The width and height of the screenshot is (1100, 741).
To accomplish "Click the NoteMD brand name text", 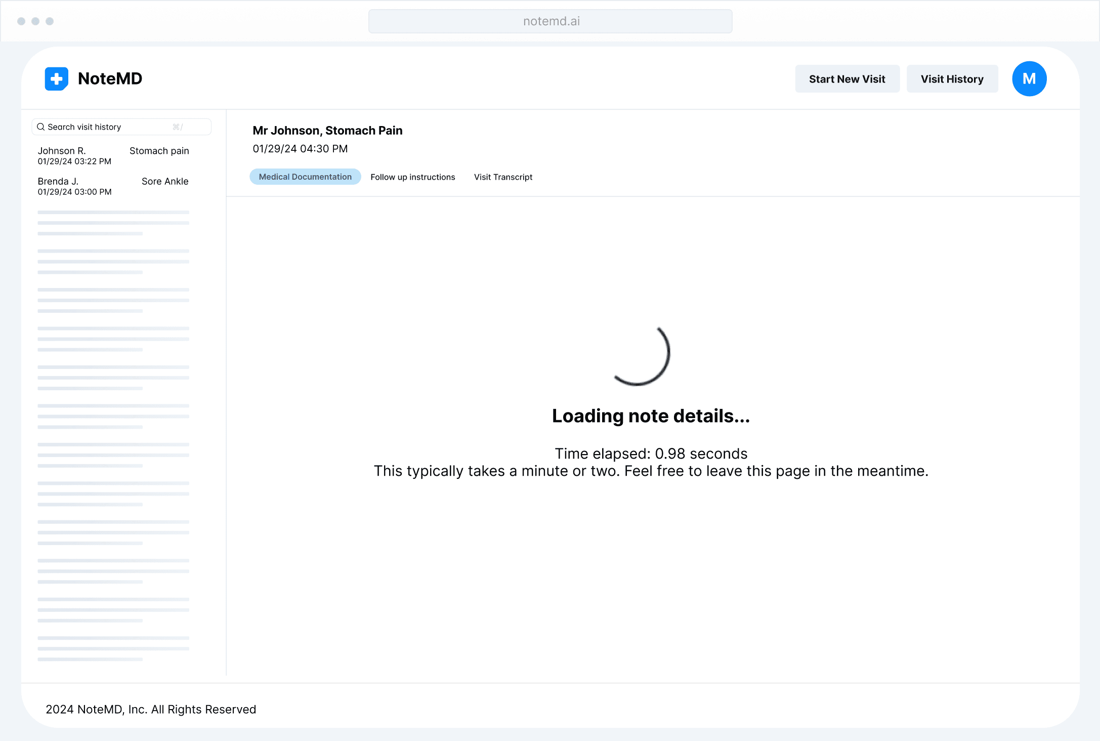I will click(110, 79).
